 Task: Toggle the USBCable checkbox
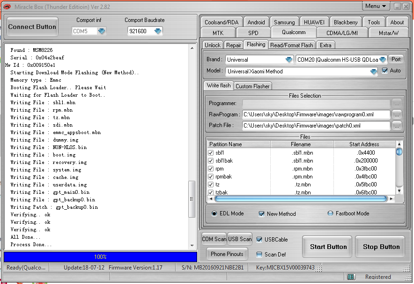coord(259,240)
